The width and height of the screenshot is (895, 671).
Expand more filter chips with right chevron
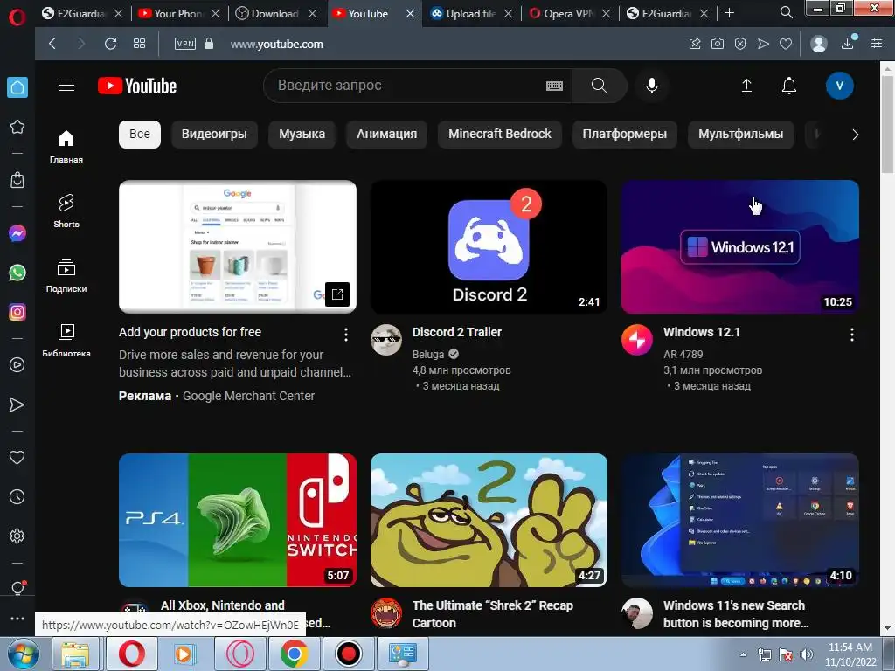click(855, 135)
